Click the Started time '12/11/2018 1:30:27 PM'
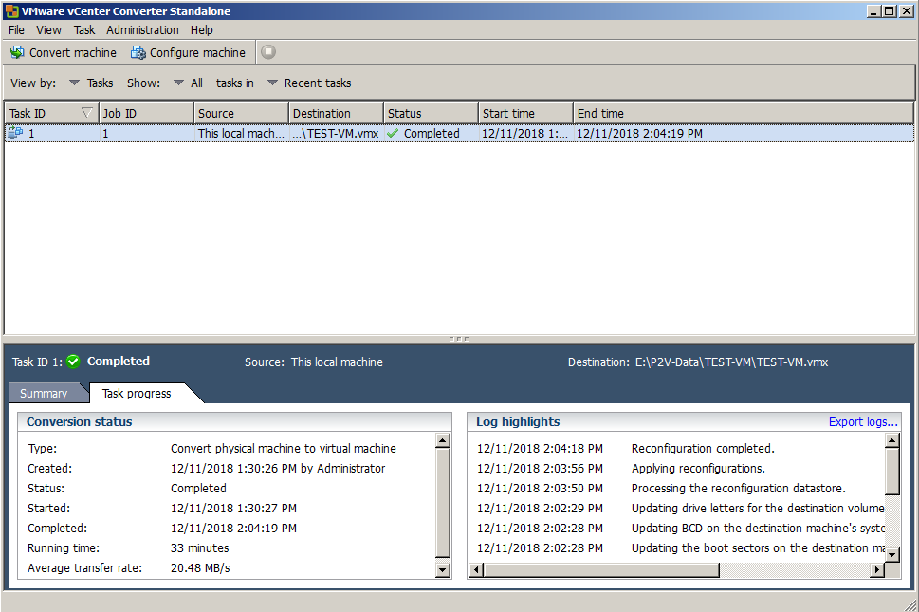The width and height of the screenshot is (919, 612). coord(234,509)
